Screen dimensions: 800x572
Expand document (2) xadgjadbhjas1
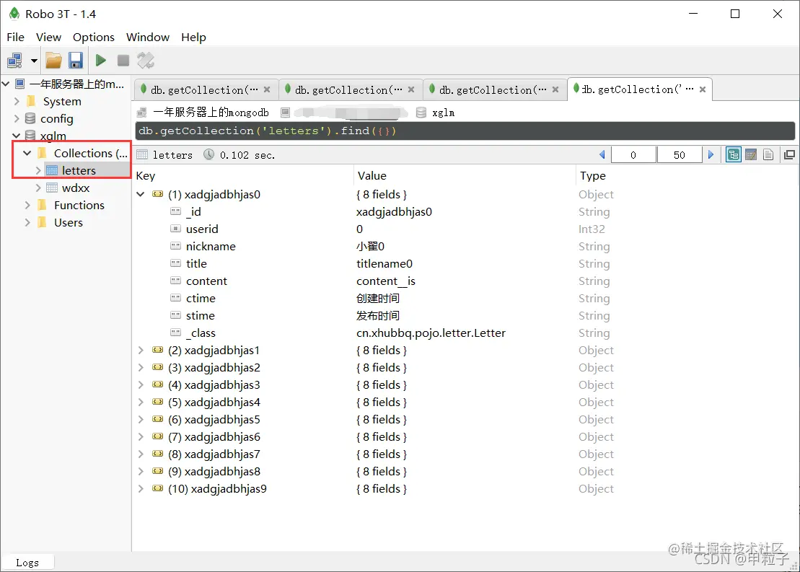(141, 350)
